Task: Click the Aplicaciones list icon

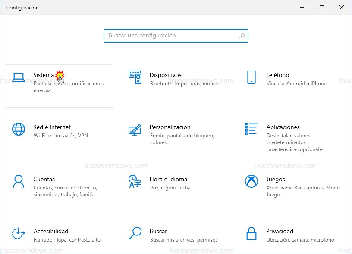Action: 252,127
